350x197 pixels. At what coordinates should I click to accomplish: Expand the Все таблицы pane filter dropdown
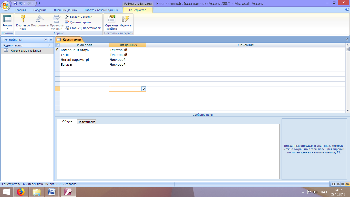click(46, 40)
